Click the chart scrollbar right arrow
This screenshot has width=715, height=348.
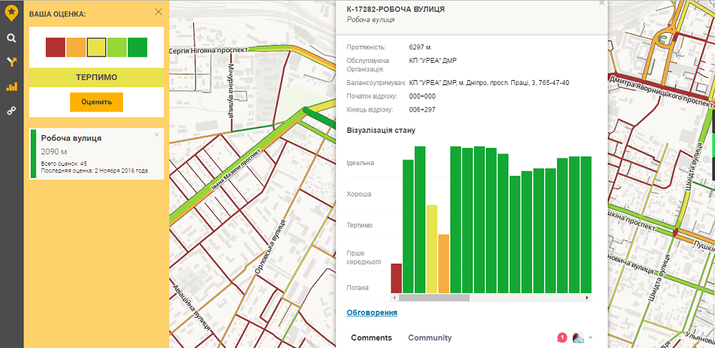point(588,297)
